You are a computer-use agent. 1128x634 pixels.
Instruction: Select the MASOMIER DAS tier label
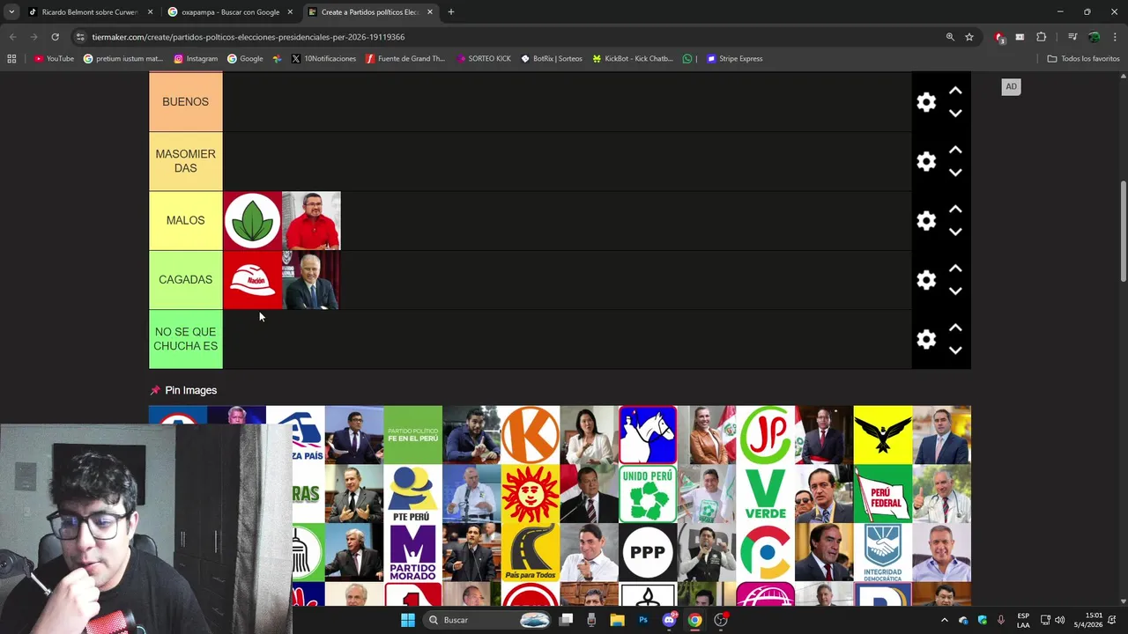pyautogui.click(x=185, y=161)
